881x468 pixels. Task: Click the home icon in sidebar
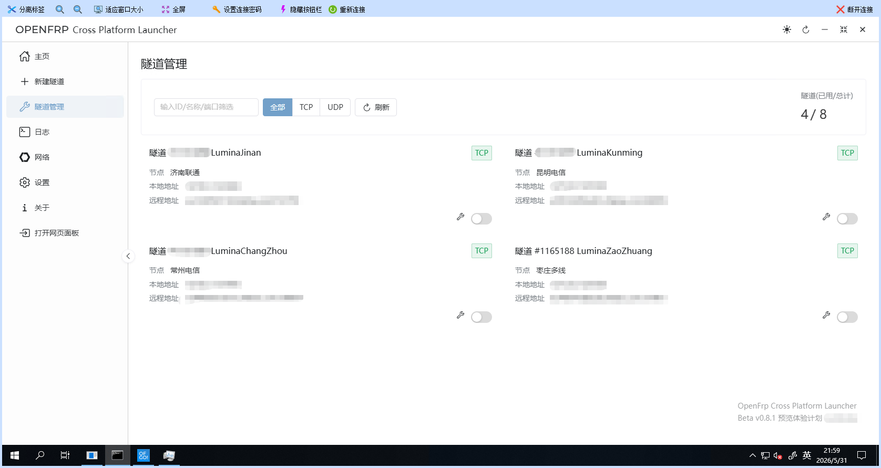[x=25, y=56]
